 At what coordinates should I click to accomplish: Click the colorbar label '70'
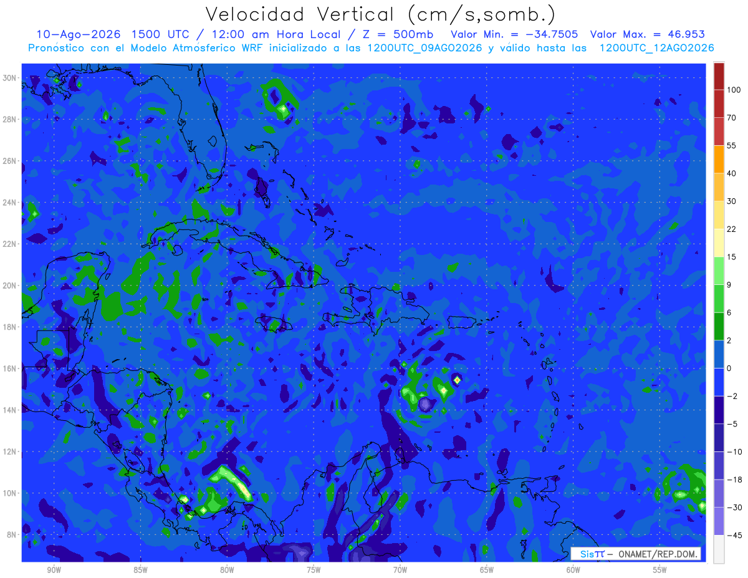click(732, 118)
